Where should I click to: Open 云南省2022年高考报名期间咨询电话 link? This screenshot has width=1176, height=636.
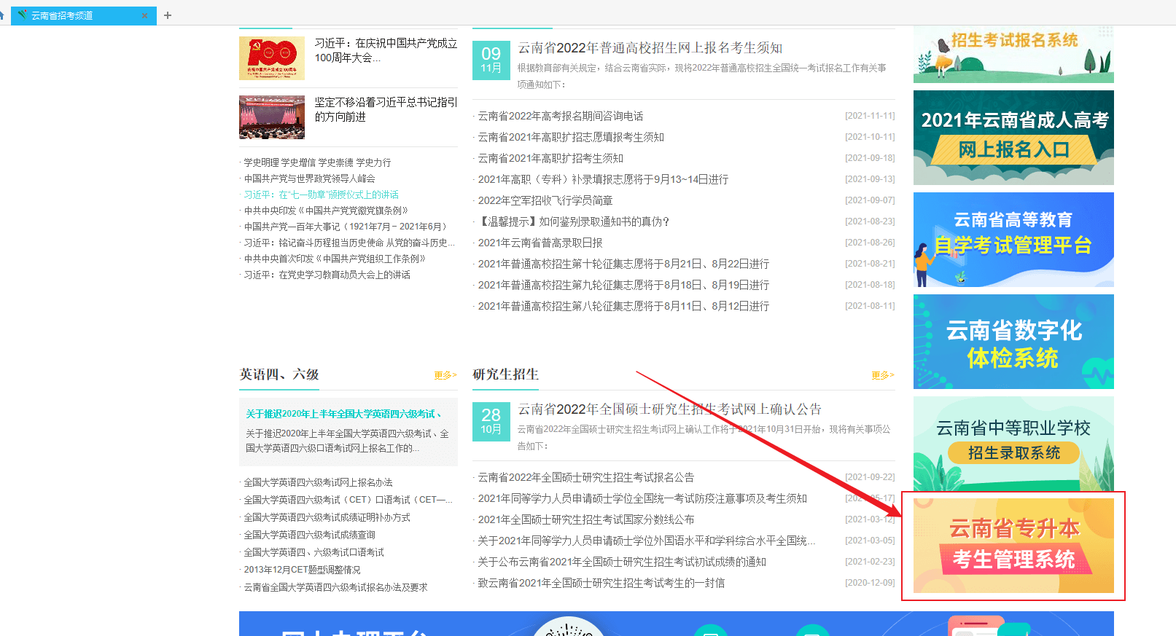[560, 117]
